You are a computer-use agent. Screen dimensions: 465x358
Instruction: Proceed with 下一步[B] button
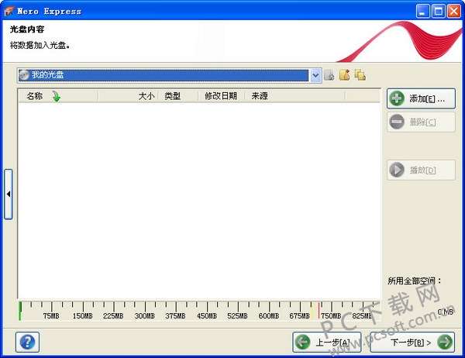412,343
